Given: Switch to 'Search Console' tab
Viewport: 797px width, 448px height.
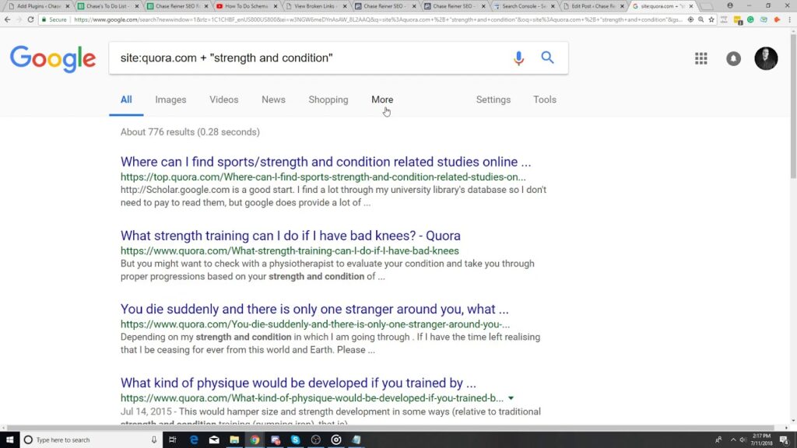Looking at the screenshot, I should [x=524, y=6].
